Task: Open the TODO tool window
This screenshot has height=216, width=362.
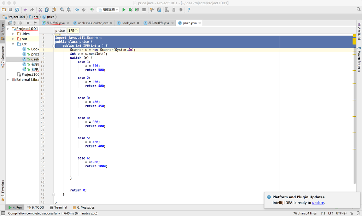Action: coord(35,208)
